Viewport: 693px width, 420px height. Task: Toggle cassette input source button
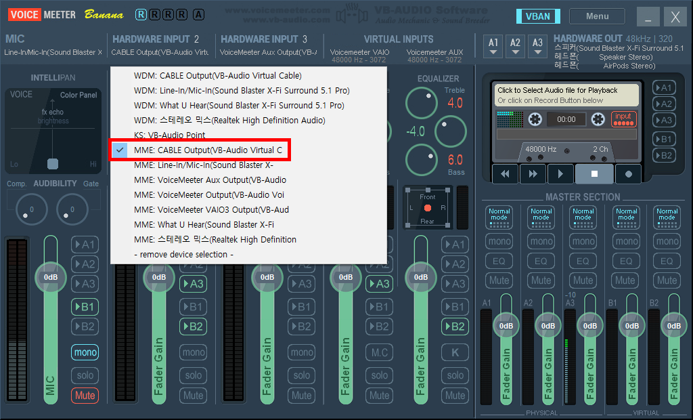tap(623, 119)
